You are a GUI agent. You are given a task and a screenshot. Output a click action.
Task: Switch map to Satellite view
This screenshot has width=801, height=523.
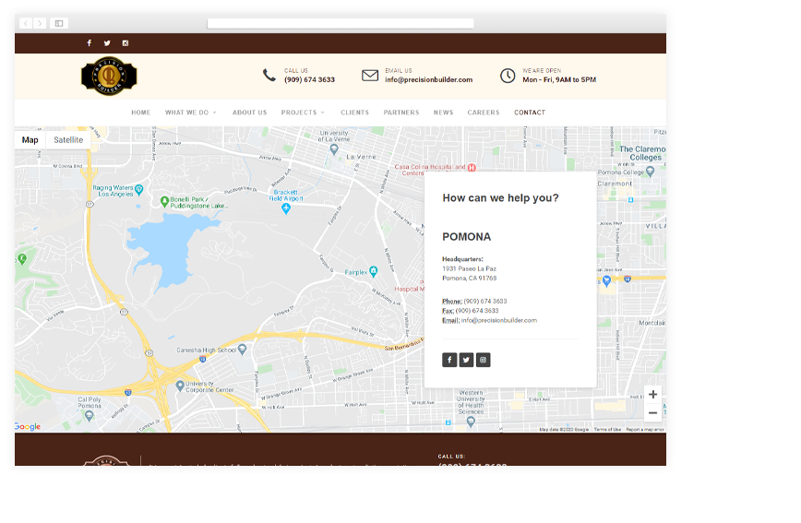pos(68,140)
